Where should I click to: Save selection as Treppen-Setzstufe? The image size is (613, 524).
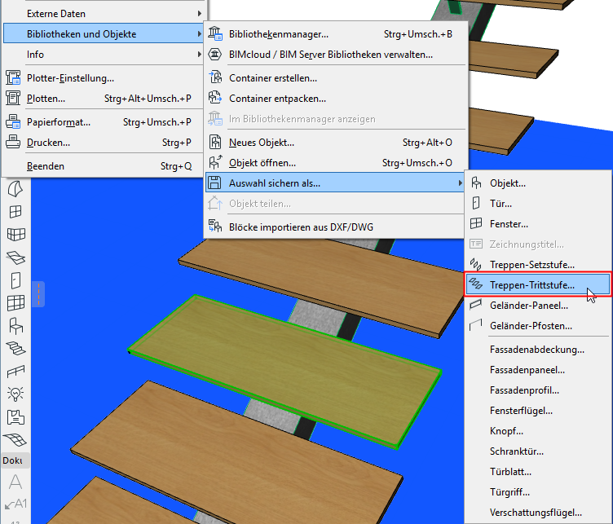[538, 265]
